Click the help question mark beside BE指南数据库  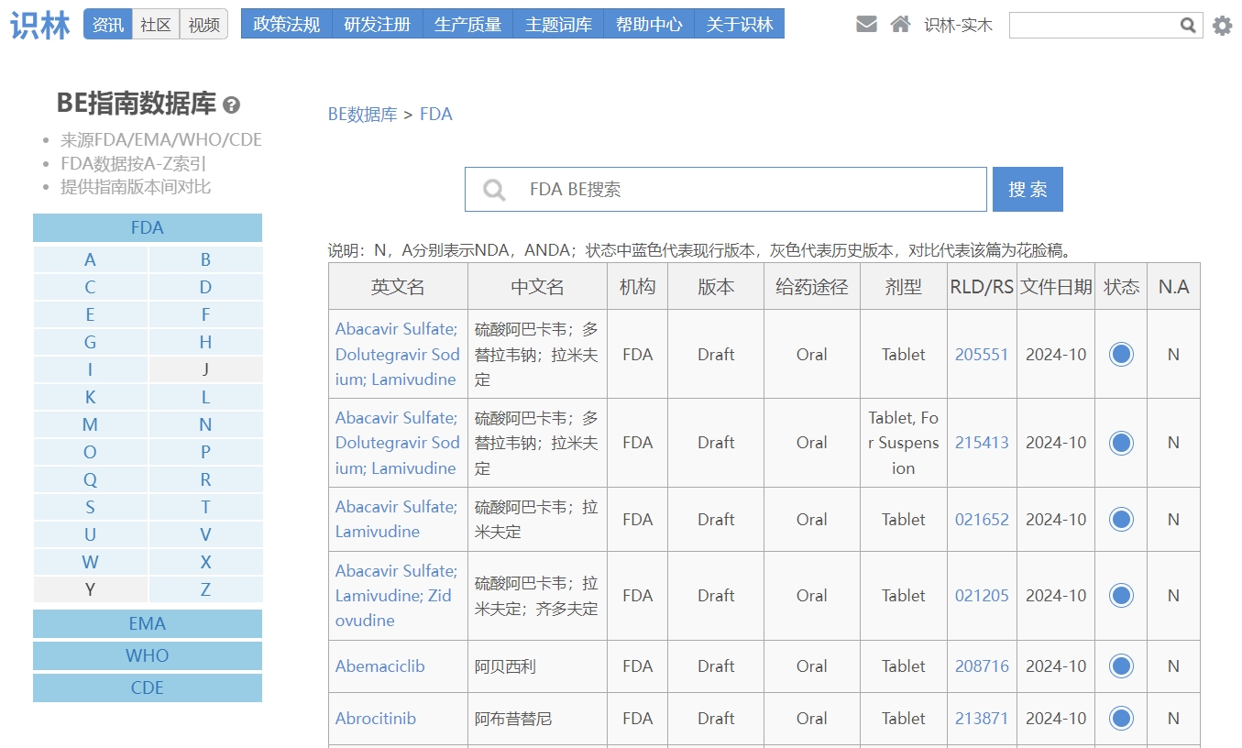pos(232,104)
